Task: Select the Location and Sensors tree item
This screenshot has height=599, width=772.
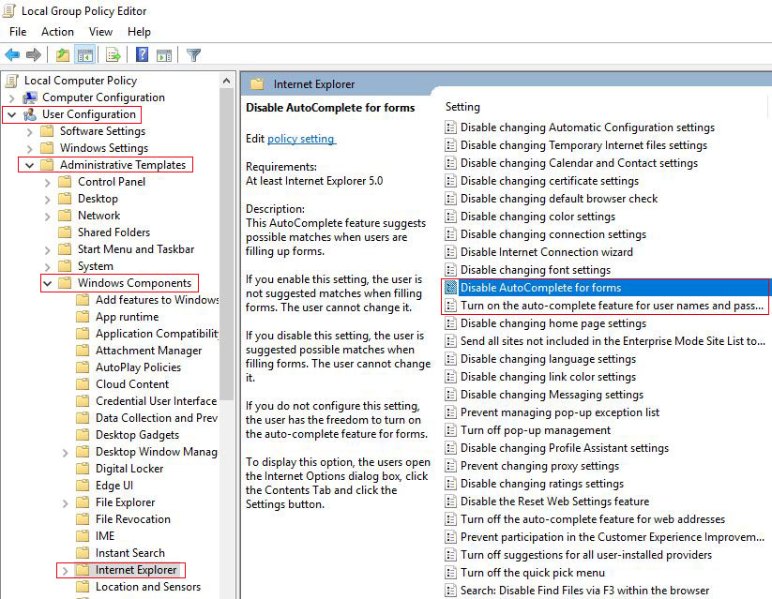Action: (148, 586)
